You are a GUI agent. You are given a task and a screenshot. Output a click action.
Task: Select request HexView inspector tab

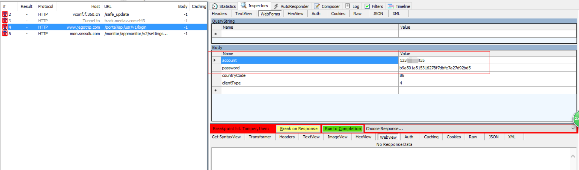point(295,14)
